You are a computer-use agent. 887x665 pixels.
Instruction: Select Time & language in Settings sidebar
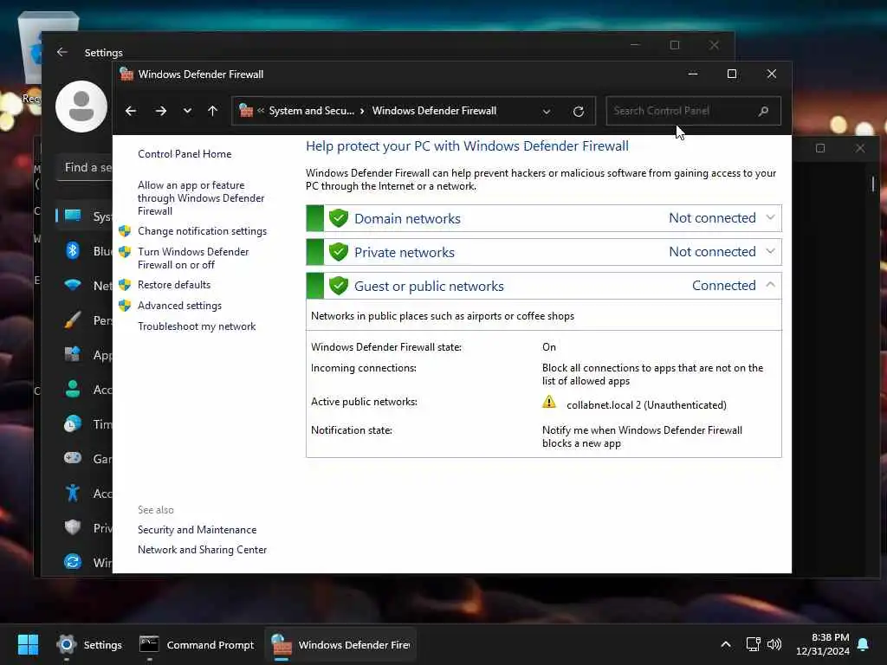click(85, 423)
